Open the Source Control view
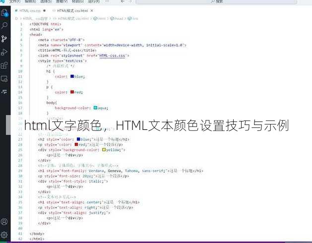Viewport: 312px width, 243px height. click(x=4, y=39)
